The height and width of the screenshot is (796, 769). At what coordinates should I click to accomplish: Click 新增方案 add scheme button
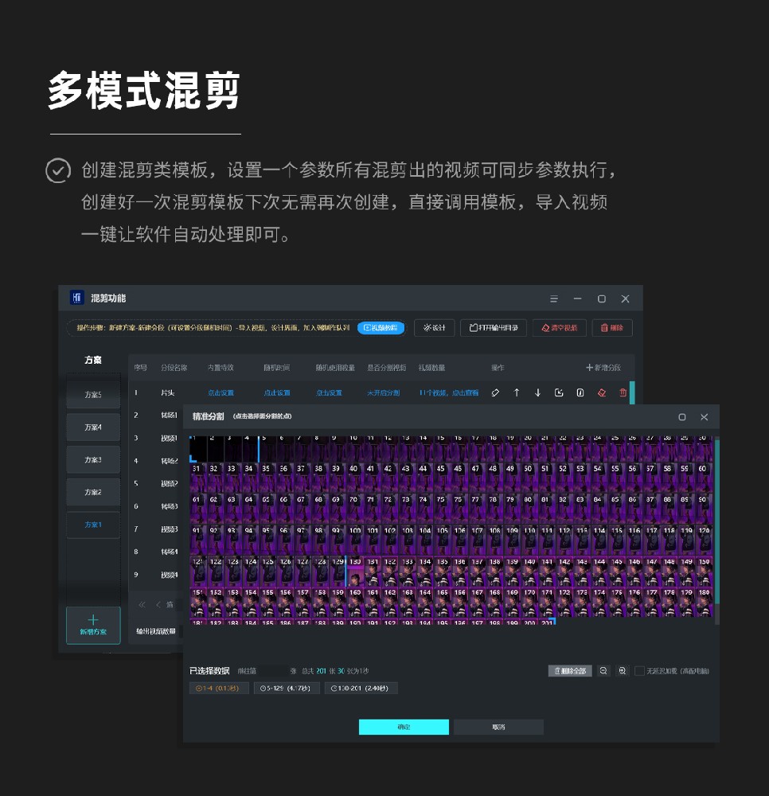pos(93,625)
